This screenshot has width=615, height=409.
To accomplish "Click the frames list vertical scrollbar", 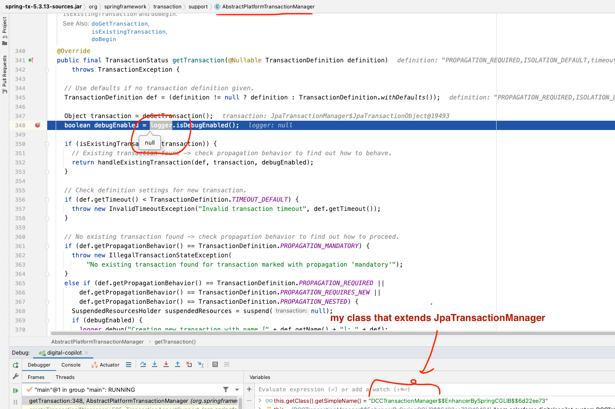I will (x=241, y=402).
